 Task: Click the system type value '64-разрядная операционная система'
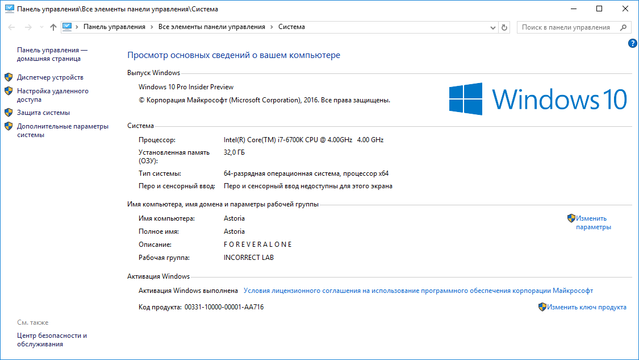[x=306, y=173]
